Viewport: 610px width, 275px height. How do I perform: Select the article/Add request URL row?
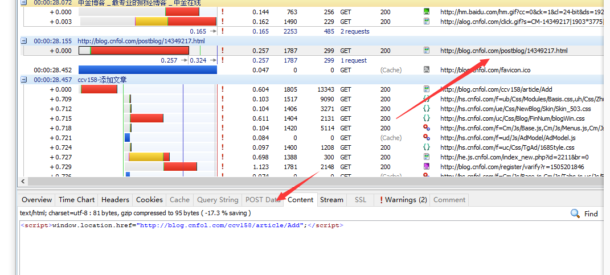click(x=496, y=89)
